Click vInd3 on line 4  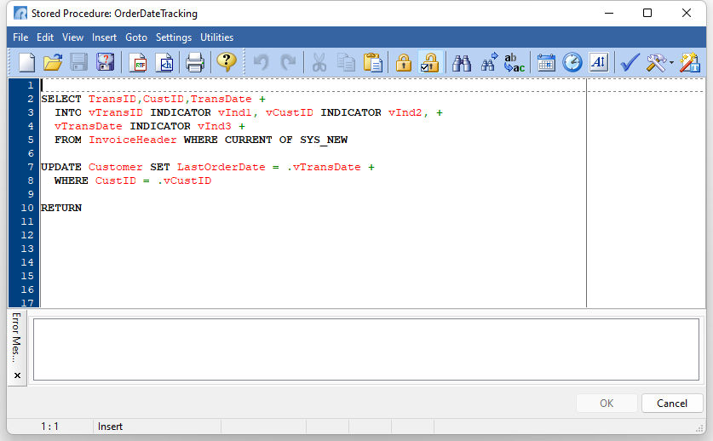click(214, 126)
